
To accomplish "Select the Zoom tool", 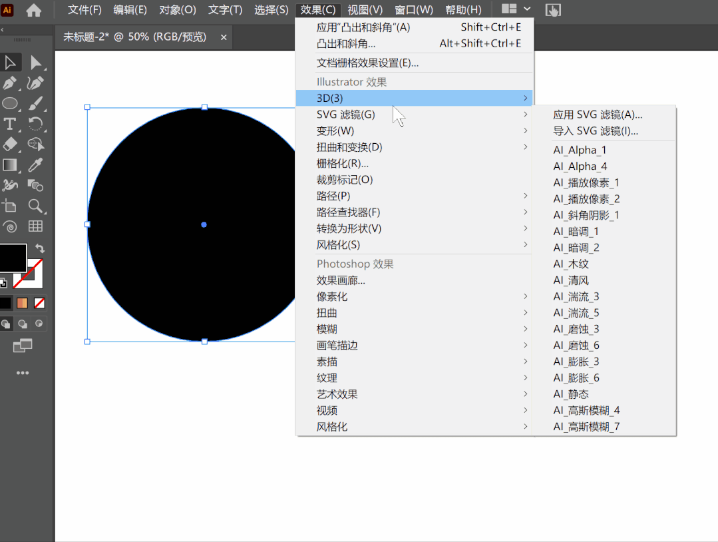I will (35, 206).
